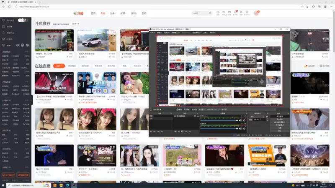The width and height of the screenshot is (335, 188).
Task: Open last menu in OBS menu bar
Action: tap(213, 33)
